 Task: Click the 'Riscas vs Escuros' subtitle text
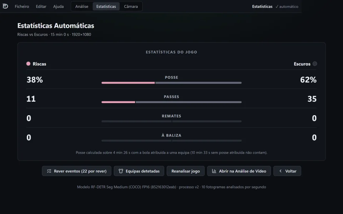[x=33, y=35]
